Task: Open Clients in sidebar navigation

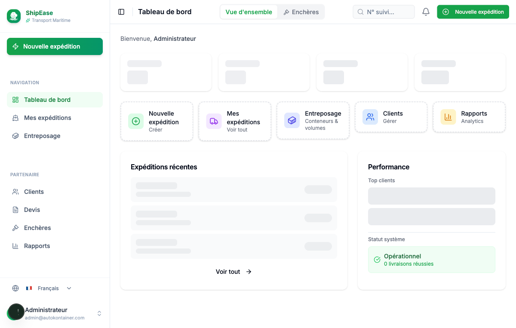Action: tap(55, 192)
